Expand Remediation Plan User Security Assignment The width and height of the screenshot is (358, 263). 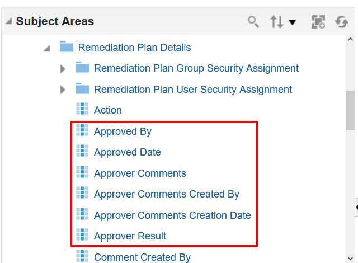coord(63,90)
